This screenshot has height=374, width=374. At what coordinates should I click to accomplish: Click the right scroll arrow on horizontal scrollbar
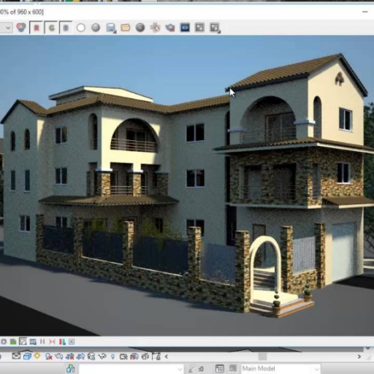359,356
